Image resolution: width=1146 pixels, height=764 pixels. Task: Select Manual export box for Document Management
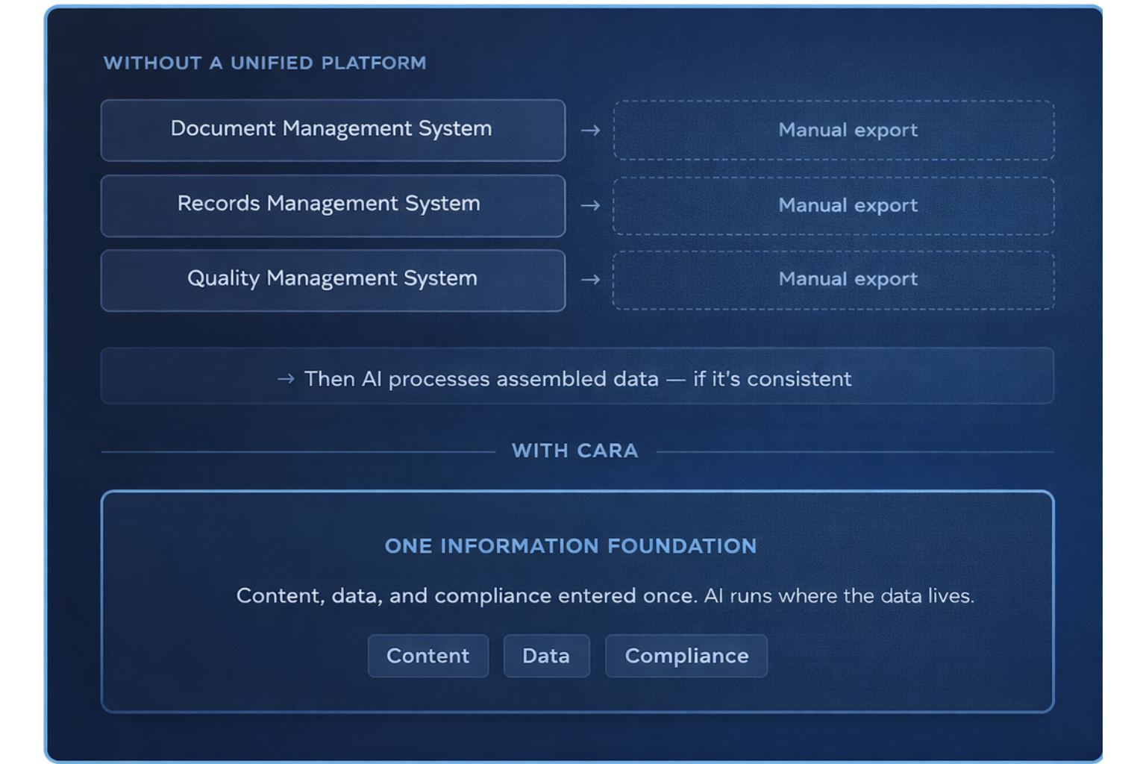pyautogui.click(x=833, y=130)
